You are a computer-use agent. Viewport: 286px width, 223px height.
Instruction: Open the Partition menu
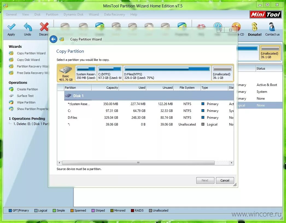(52, 14)
